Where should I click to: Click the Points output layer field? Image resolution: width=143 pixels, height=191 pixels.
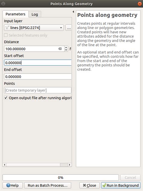coord(38,90)
